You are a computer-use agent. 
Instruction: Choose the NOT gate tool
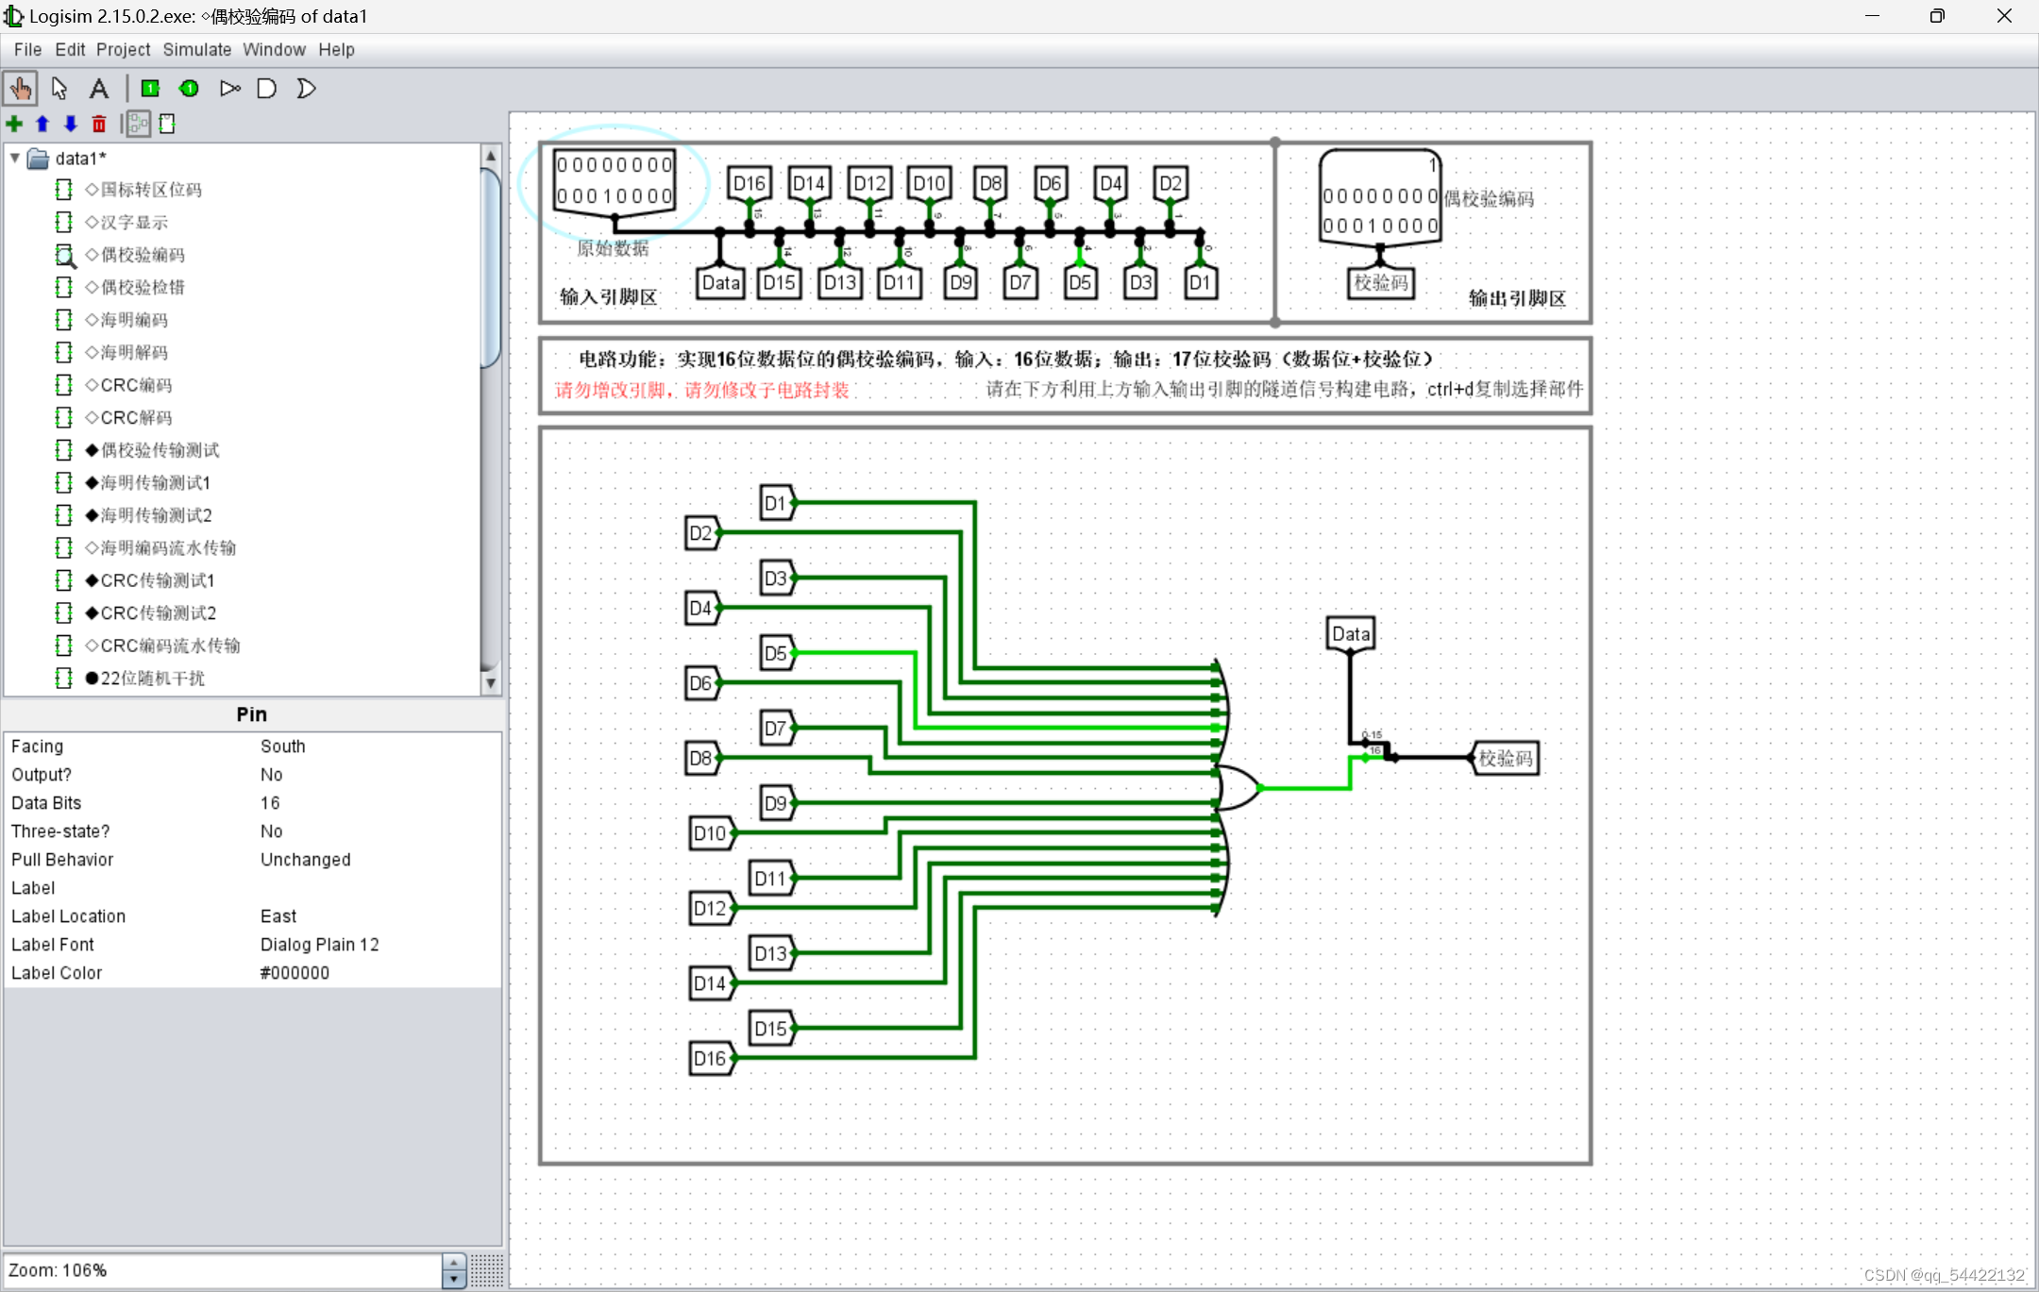pos(229,89)
